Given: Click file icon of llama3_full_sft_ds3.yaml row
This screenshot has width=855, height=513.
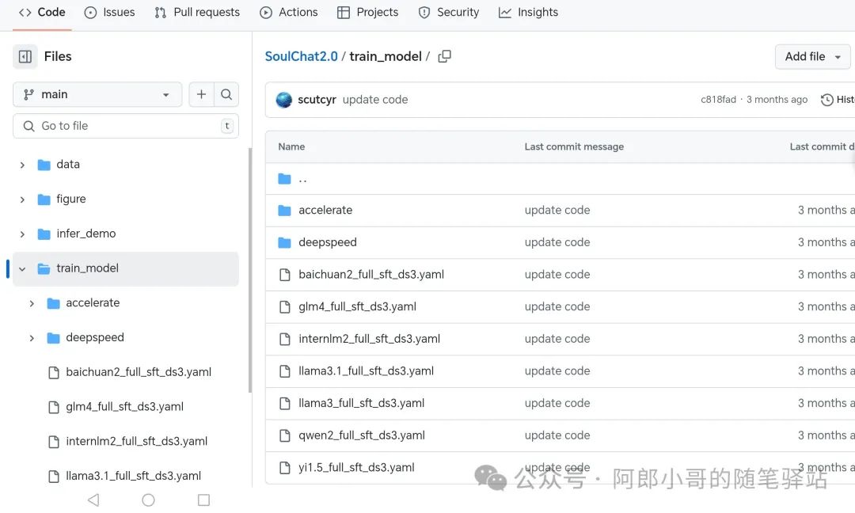Looking at the screenshot, I should 285,404.
